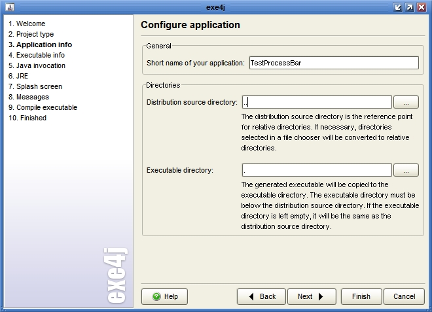Click the 'Executable directory:' label
Image resolution: width=432 pixels, height=312 pixels.
(180, 170)
